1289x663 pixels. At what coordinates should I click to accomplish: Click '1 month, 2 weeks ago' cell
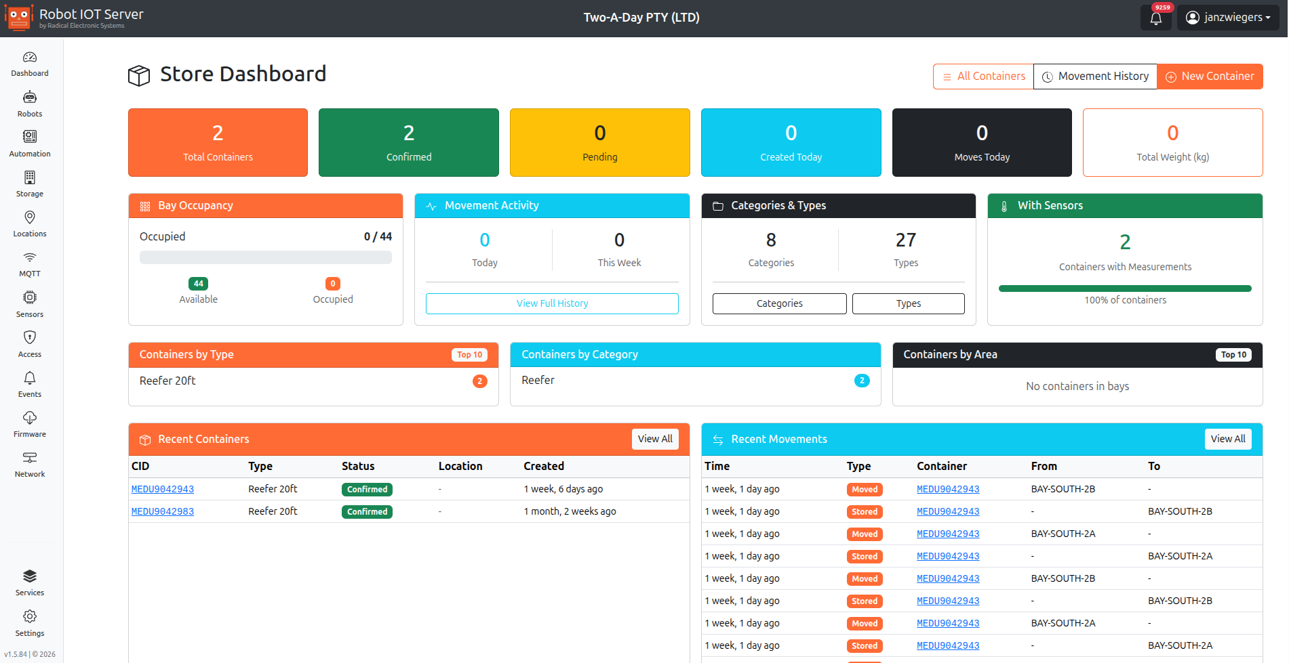pos(570,511)
